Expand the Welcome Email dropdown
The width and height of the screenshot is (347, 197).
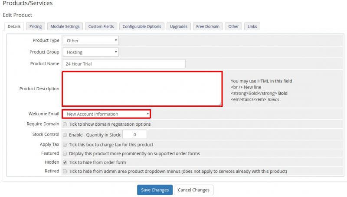(x=106, y=114)
